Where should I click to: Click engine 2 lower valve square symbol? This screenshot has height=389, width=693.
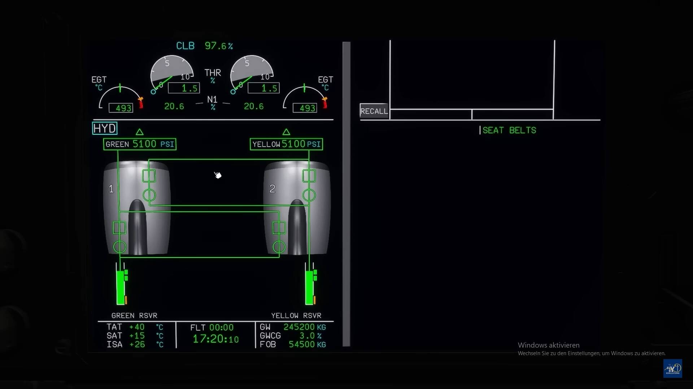tap(279, 228)
